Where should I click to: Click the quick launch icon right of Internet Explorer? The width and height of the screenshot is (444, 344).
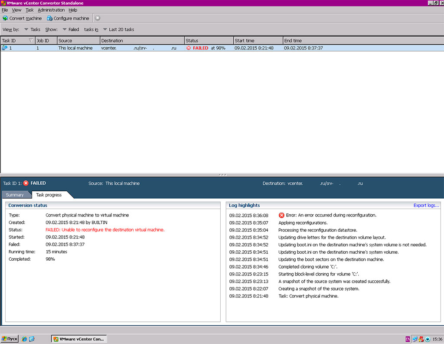click(x=32, y=339)
